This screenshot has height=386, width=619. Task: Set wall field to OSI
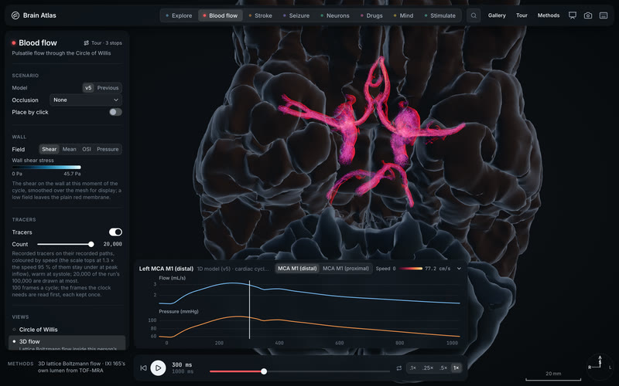(87, 149)
